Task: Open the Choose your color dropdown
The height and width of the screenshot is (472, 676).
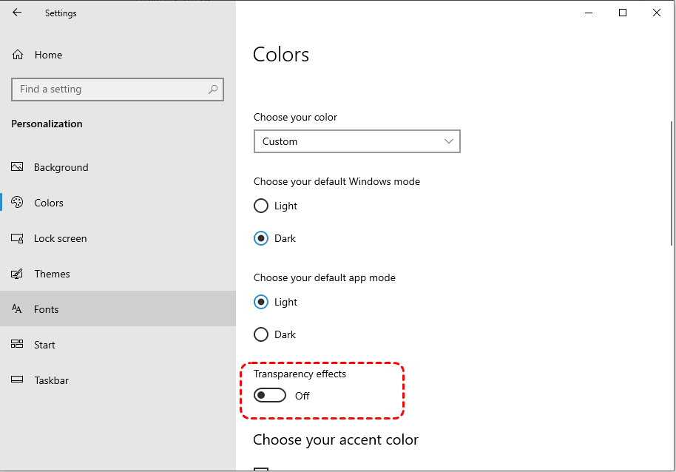Action: point(356,141)
